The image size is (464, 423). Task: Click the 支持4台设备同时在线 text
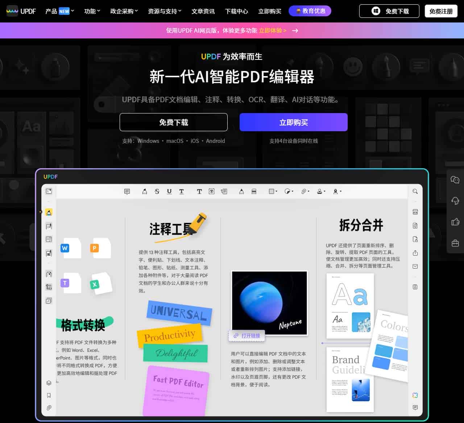coord(294,141)
